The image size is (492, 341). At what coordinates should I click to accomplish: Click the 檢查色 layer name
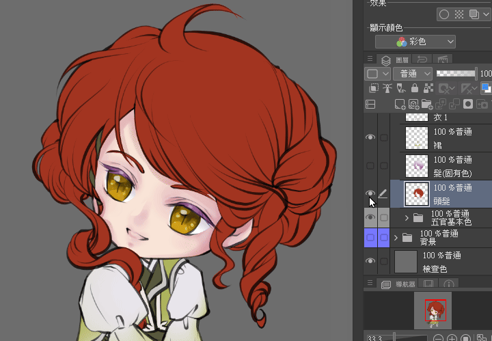[x=435, y=269]
